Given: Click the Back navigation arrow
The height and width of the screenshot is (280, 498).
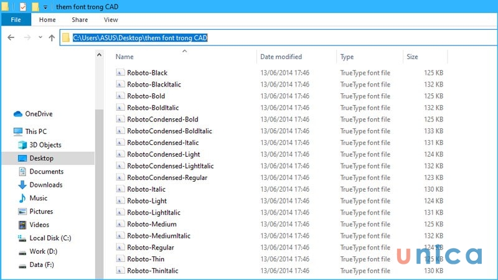Looking at the screenshot, I should pyautogui.click(x=11, y=38).
